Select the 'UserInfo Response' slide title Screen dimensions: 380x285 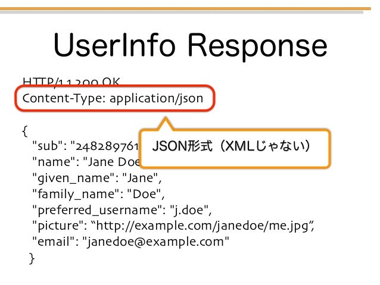click(190, 46)
